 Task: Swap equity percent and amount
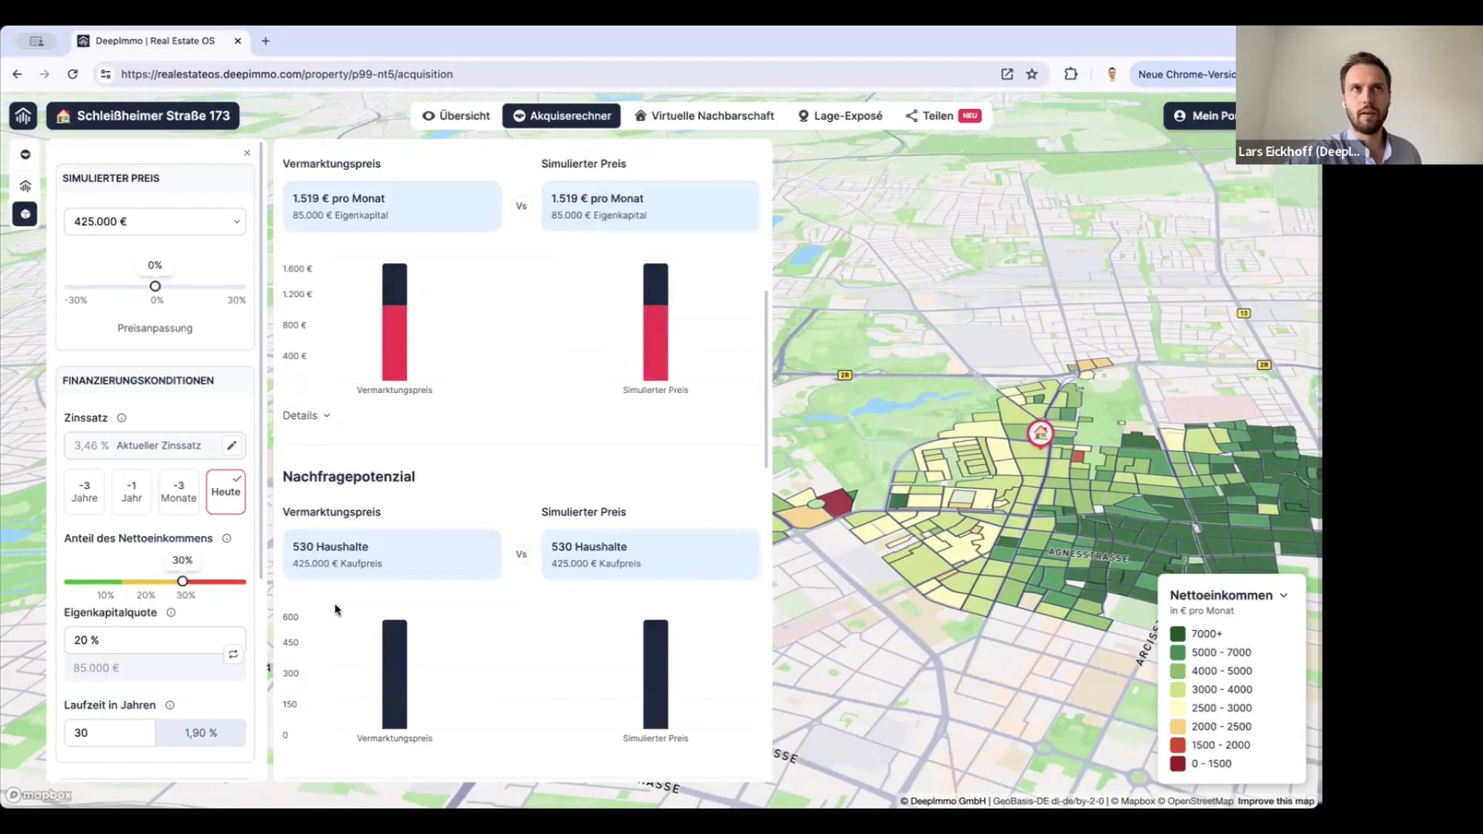[x=233, y=654]
